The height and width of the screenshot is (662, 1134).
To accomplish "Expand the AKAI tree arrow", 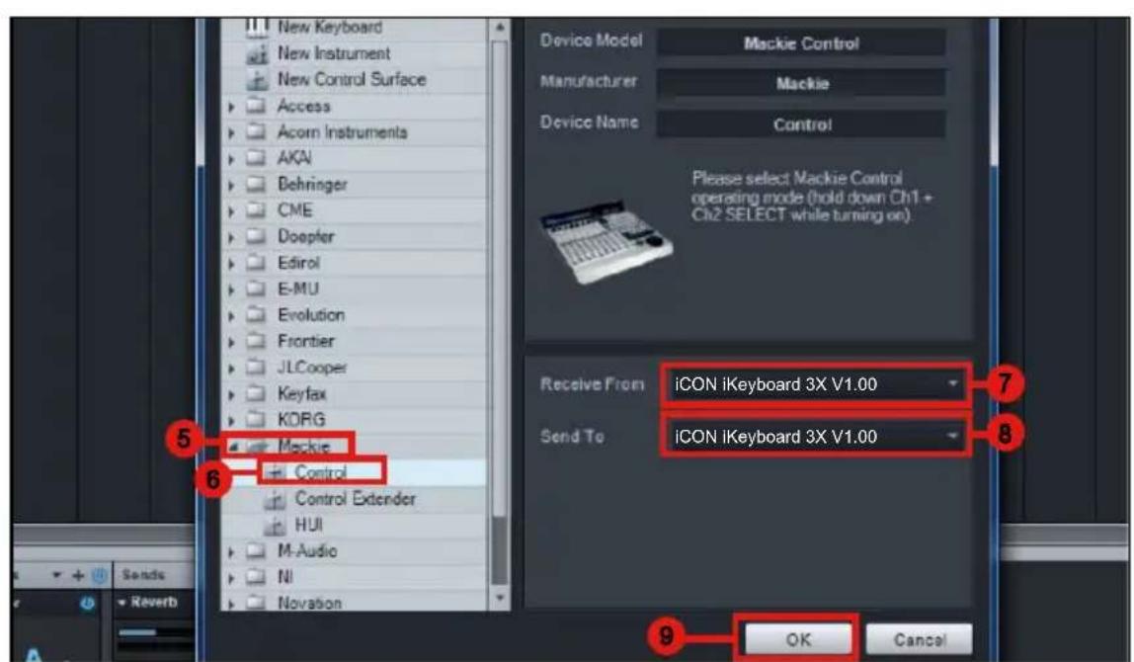I will [x=231, y=159].
